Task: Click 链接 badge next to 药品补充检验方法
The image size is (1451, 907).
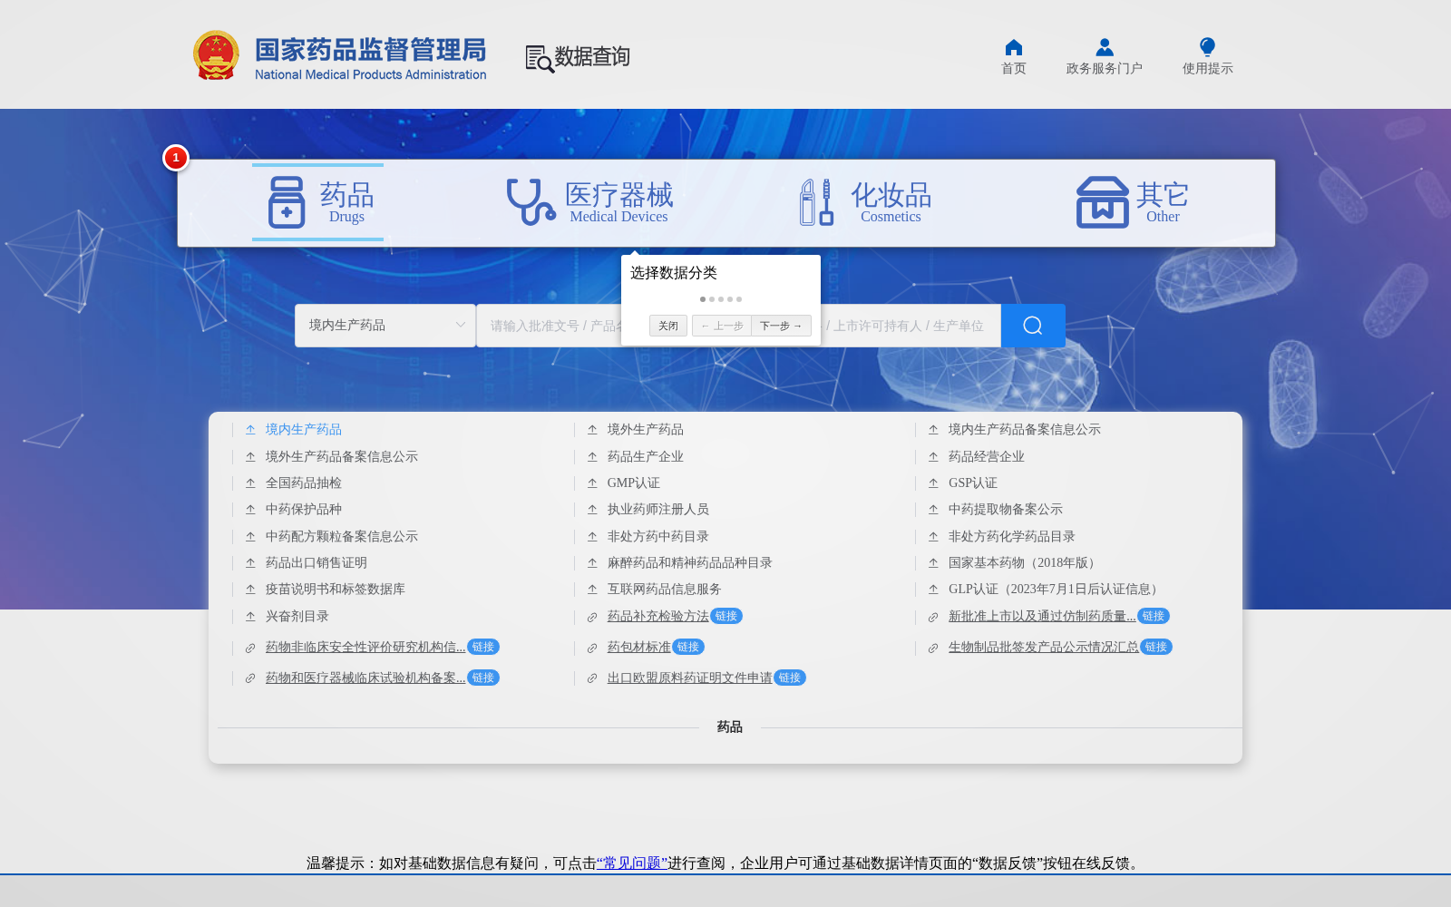Action: click(726, 616)
